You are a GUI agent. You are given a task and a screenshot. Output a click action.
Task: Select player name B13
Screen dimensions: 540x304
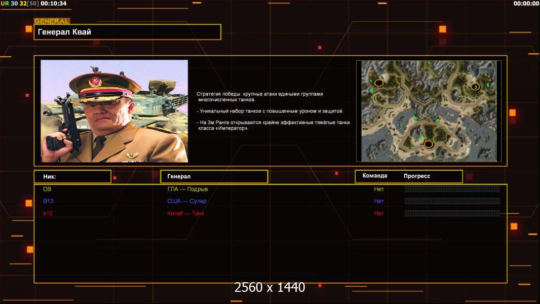[x=48, y=201]
